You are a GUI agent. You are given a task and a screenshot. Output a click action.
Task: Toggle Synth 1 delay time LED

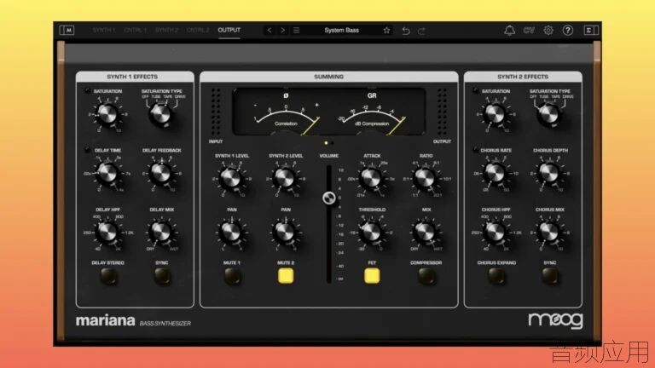click(x=87, y=149)
